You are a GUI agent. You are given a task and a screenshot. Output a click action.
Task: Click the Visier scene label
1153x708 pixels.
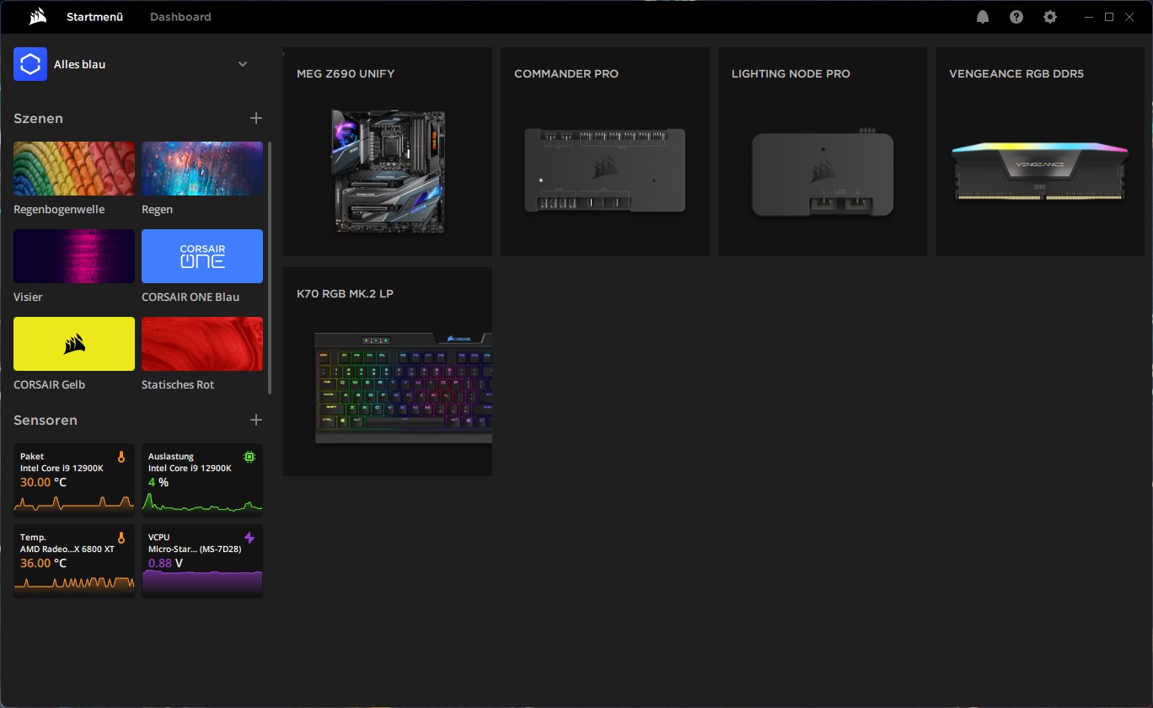(28, 297)
